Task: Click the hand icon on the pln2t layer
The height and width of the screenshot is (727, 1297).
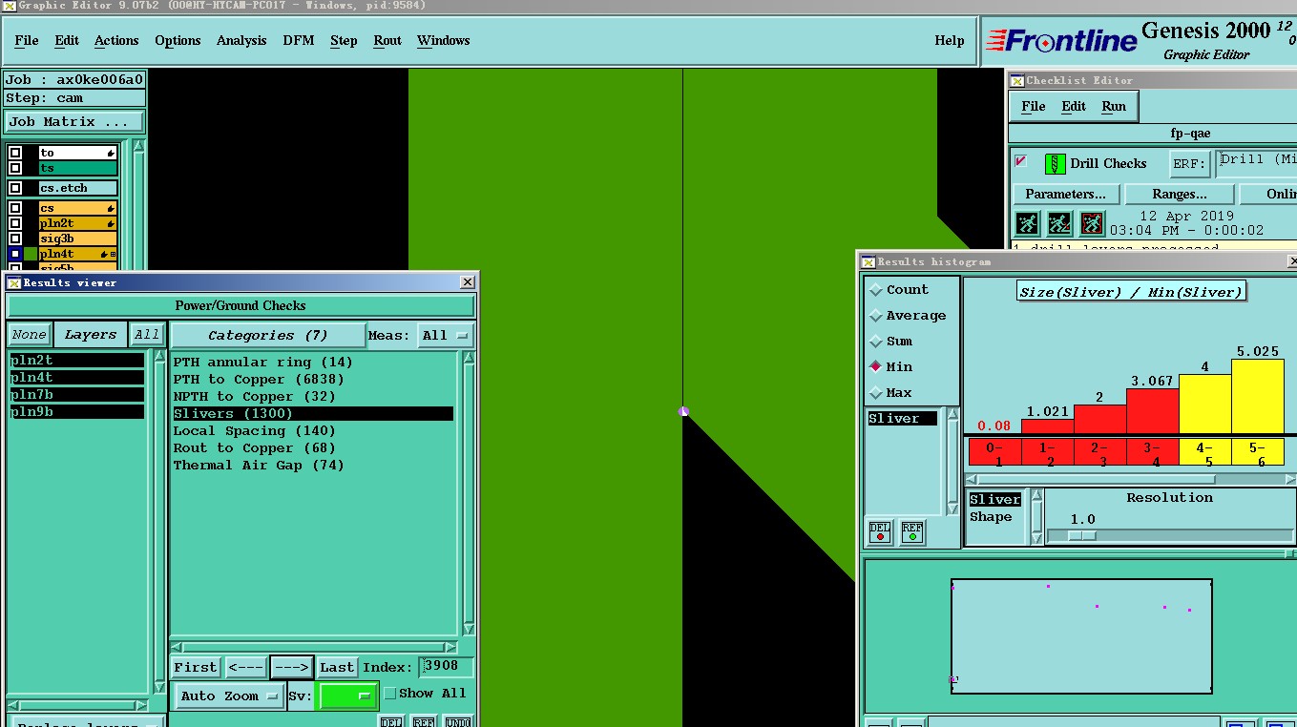Action: pos(111,223)
